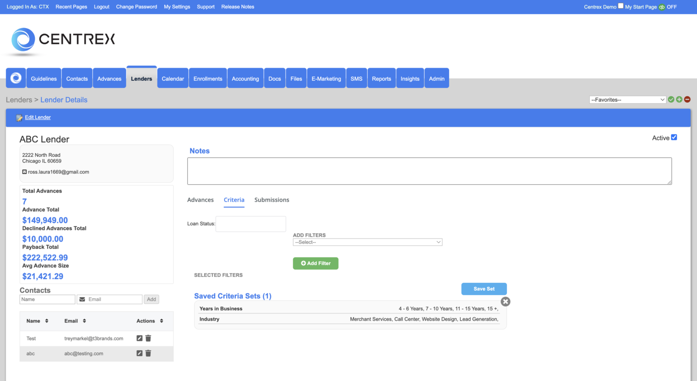Open the --Favorites-- dropdown
This screenshot has height=381, width=697.
click(628, 99)
